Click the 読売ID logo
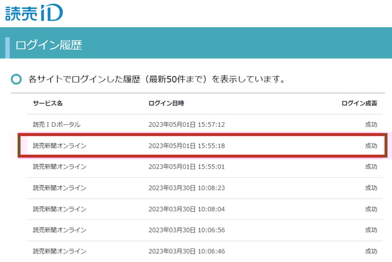 34,13
